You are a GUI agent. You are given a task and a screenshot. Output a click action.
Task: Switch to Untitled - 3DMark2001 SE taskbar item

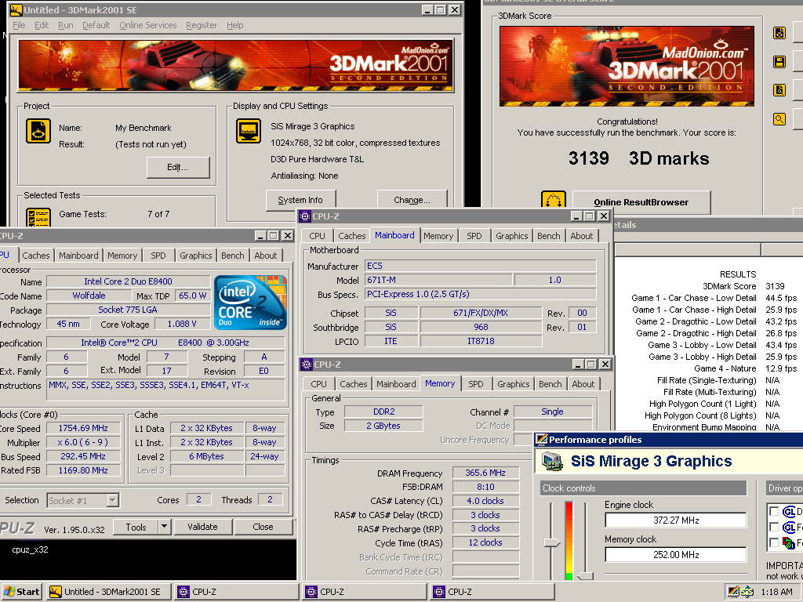coord(107,592)
